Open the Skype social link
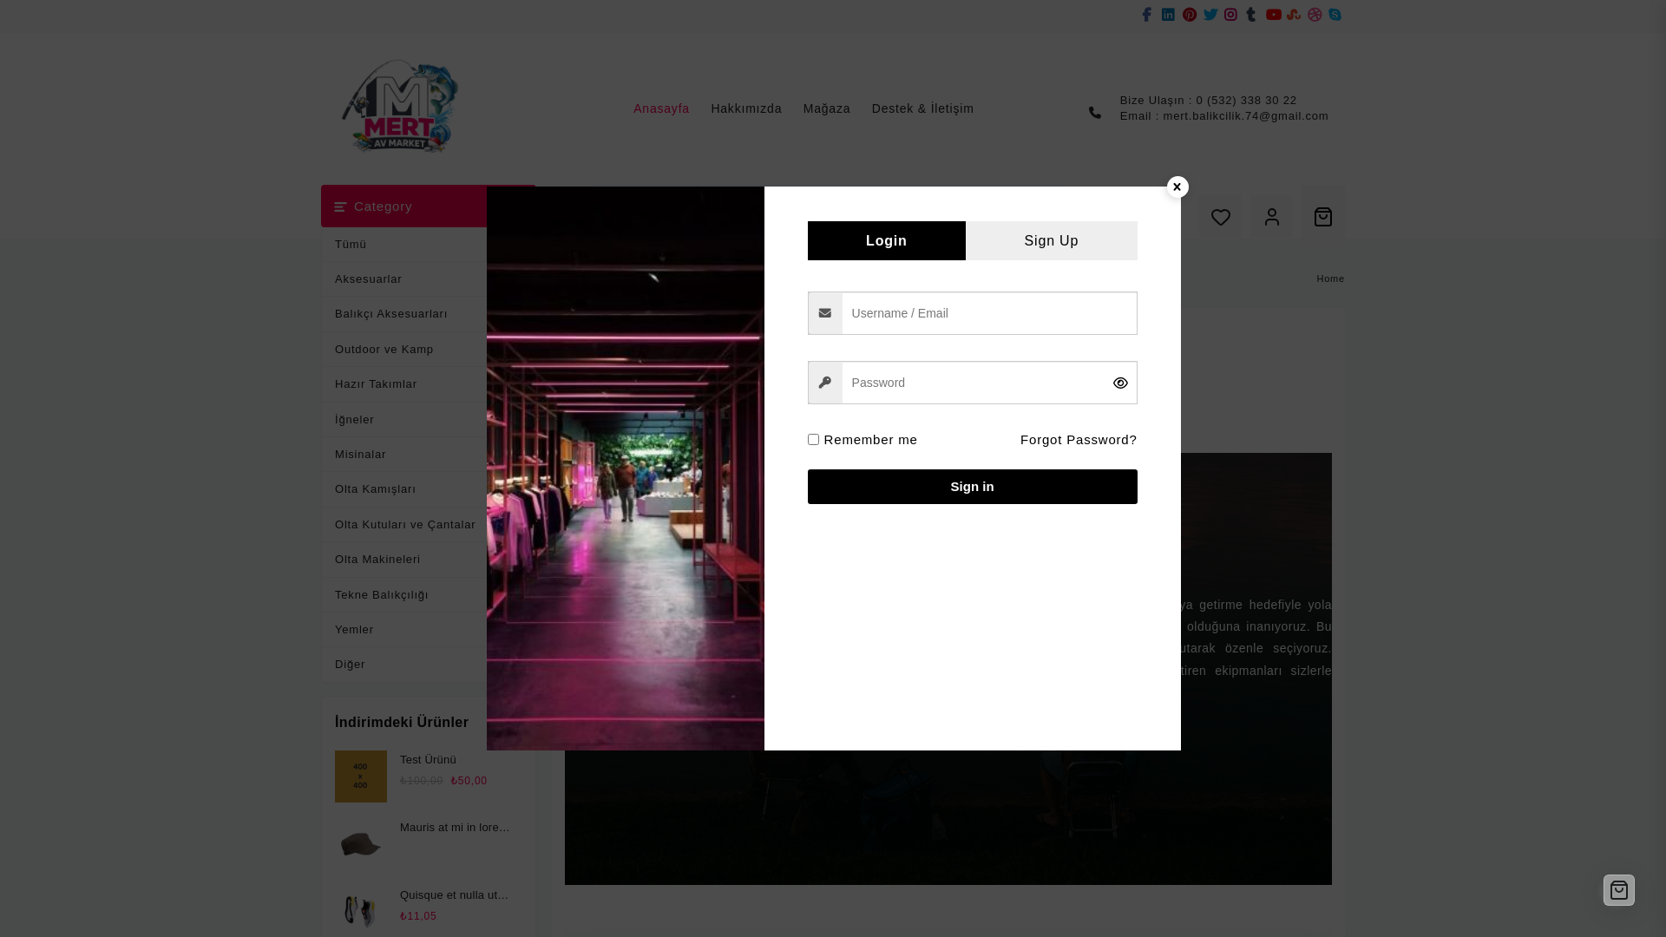This screenshot has height=937, width=1666. tap(1335, 15)
